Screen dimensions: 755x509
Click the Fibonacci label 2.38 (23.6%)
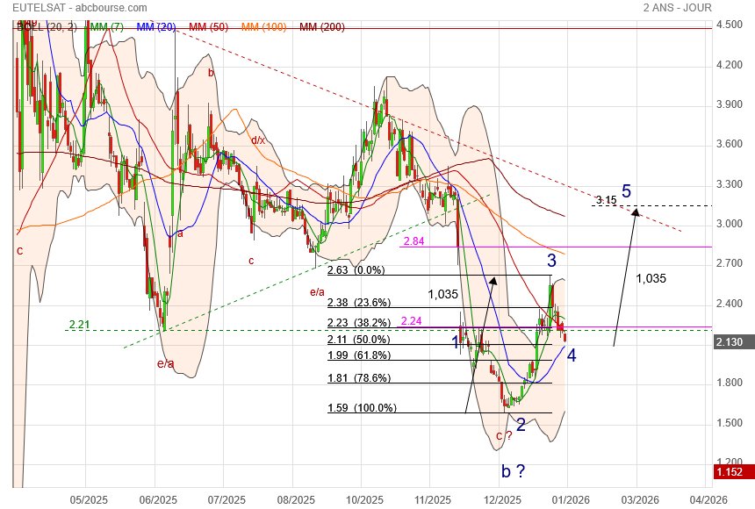pyautogui.click(x=359, y=303)
